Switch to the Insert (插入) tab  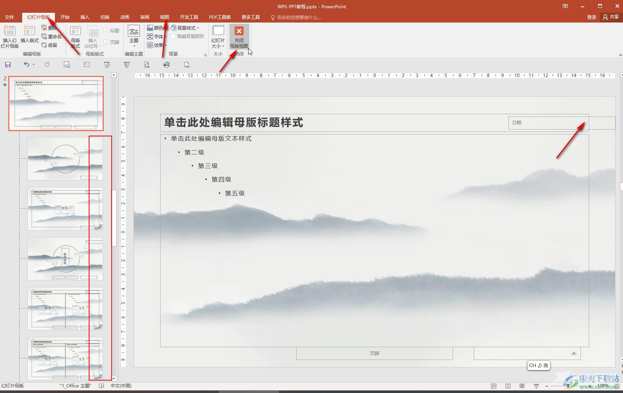(x=85, y=17)
